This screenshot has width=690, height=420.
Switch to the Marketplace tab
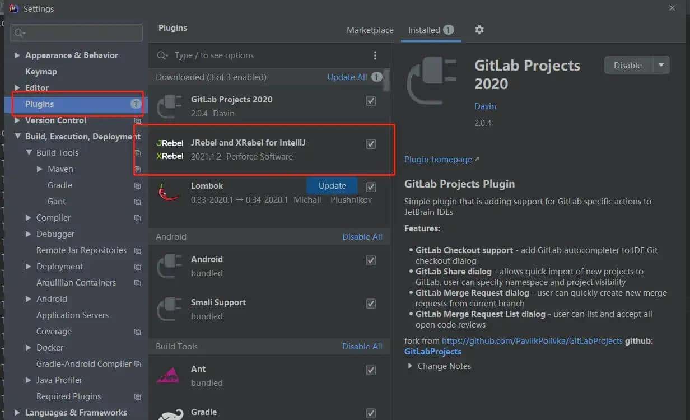click(370, 30)
